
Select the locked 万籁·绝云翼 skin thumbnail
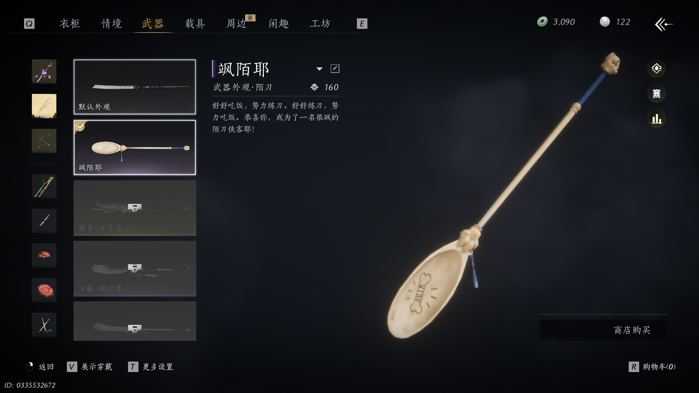[x=135, y=269]
